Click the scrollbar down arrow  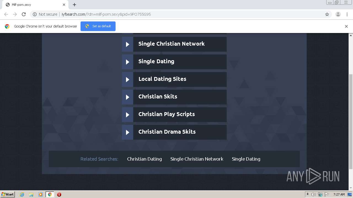point(351,188)
